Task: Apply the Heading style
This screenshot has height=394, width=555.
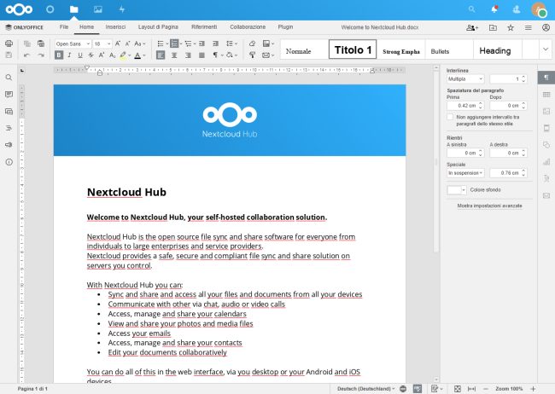Action: coord(497,49)
